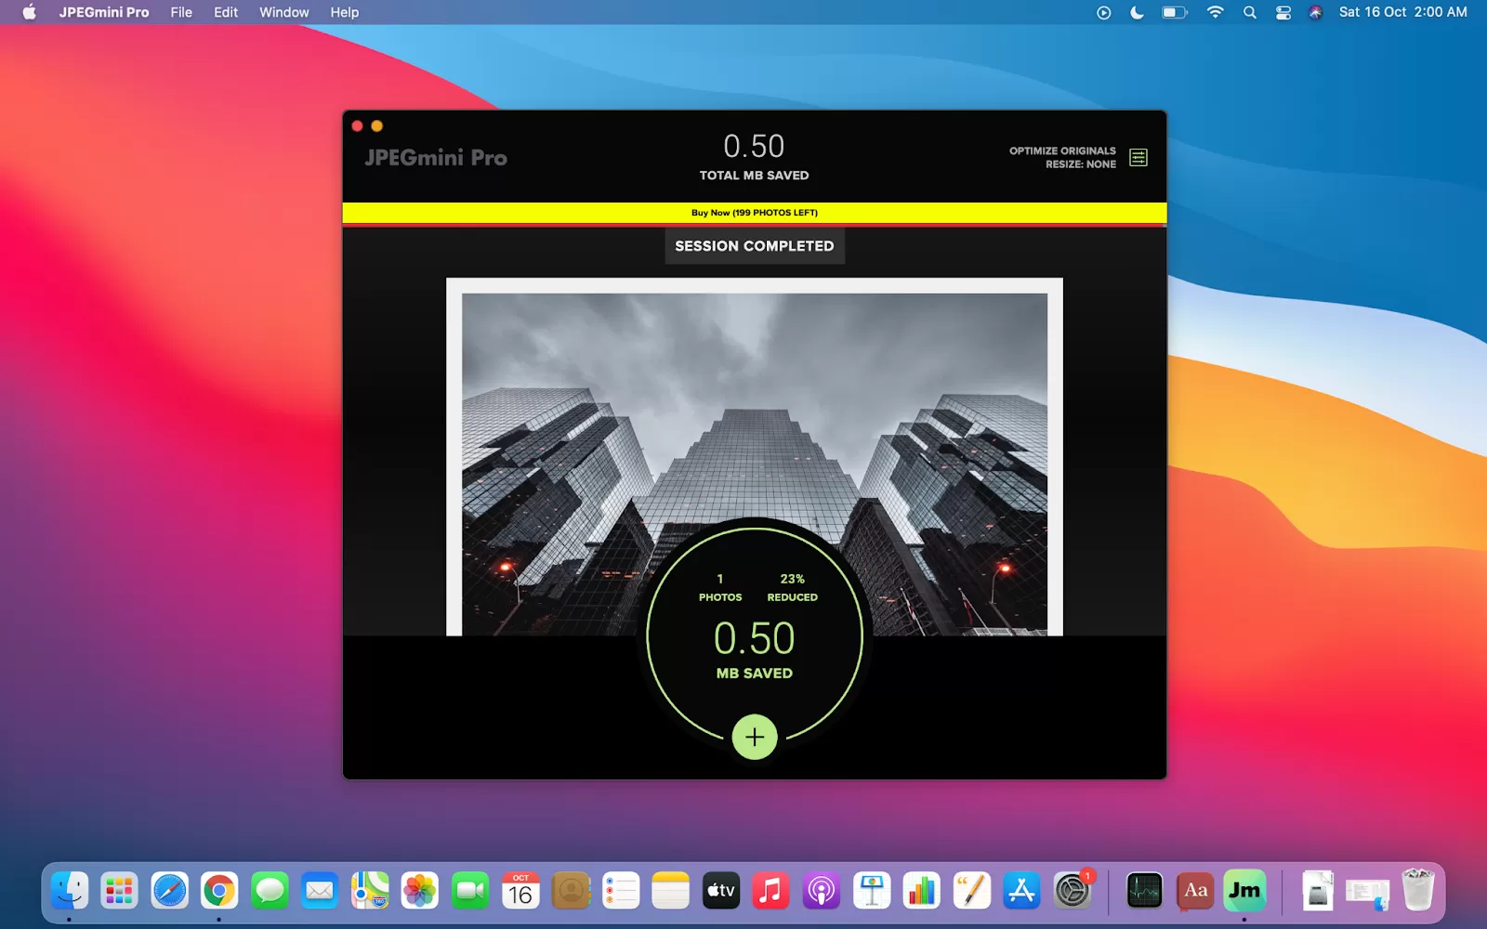The height and width of the screenshot is (929, 1487).
Task: Toggle the Wi-Fi menu bar icon
Action: pos(1215,12)
